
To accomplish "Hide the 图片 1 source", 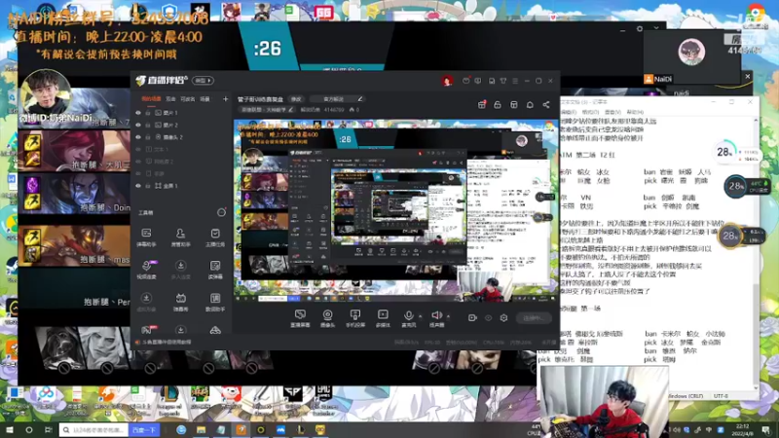I will click(x=138, y=113).
